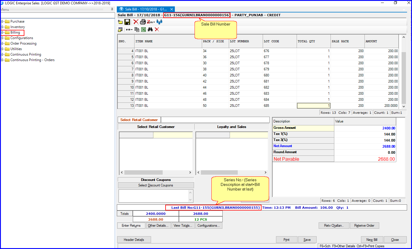Click the Enter Returns button
The image size is (412, 249).
131,226
